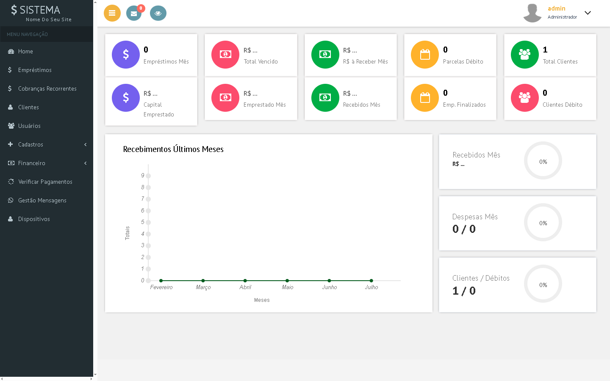Click the yellow hamburger menu button
Viewport: 610px width, 381px height.
[x=112, y=13]
